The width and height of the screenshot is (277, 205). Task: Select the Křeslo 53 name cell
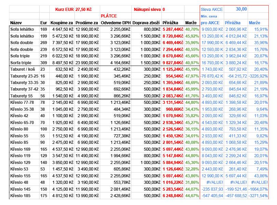click(x=19, y=169)
